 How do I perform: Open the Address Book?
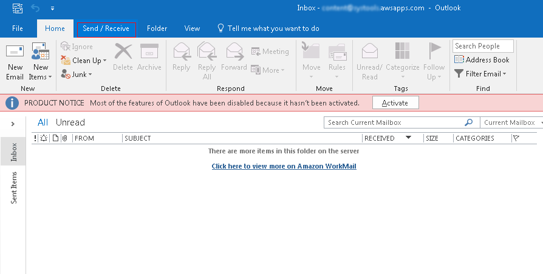click(482, 60)
